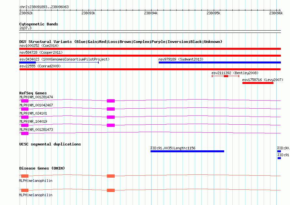
Task: Click the 238096k ruler label
Action: [276, 13]
